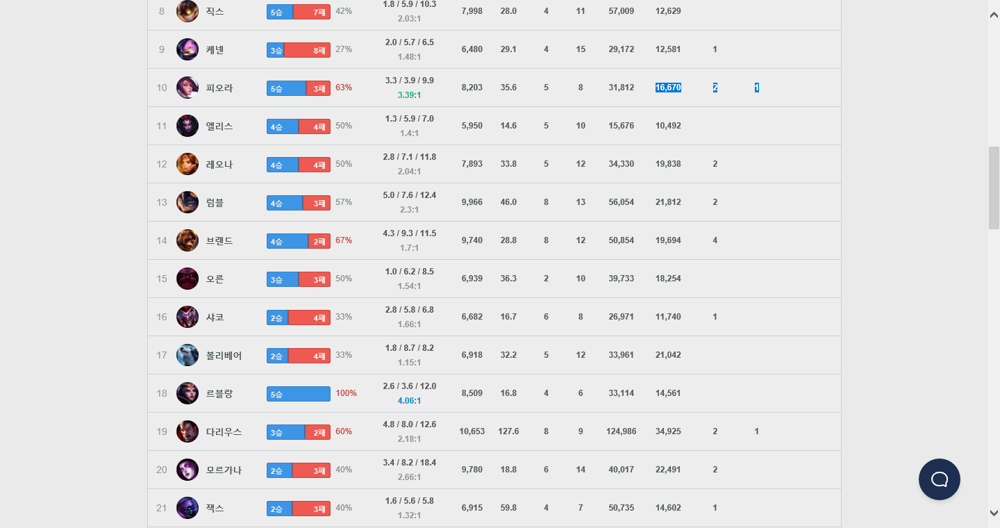Click the 다리우스 champion portrait icon
Viewport: 1000px width, 528px height.
click(x=187, y=431)
